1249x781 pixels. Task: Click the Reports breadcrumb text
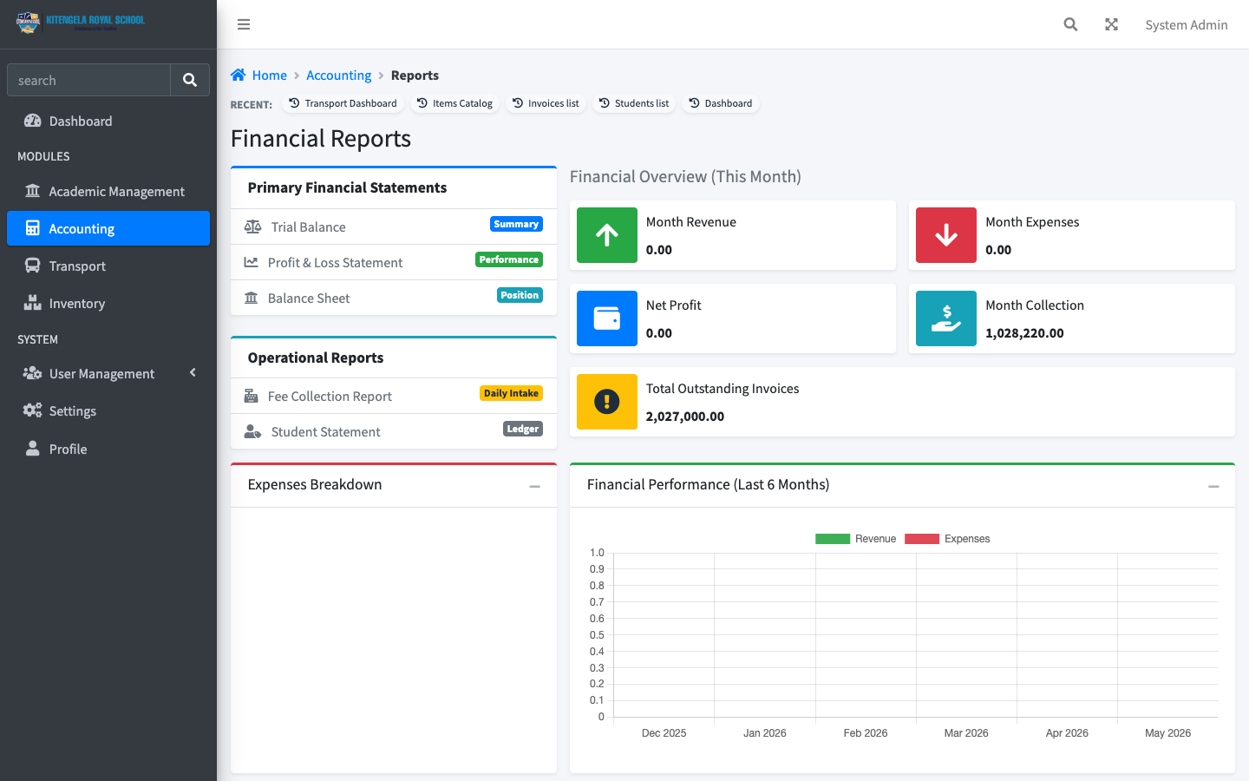coord(415,75)
